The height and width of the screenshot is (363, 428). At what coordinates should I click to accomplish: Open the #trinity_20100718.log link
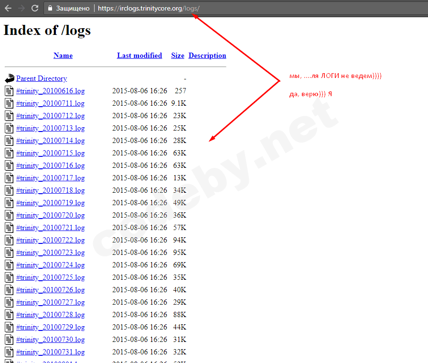tap(51, 190)
